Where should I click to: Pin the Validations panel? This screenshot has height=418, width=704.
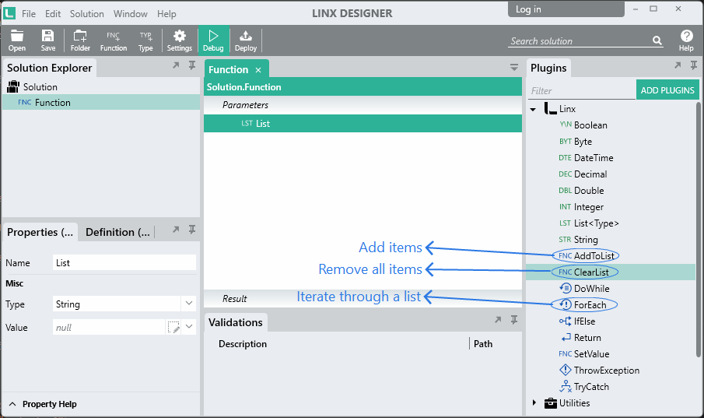coord(514,320)
